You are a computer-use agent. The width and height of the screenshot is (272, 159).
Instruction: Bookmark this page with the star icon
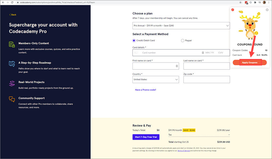(241, 2)
